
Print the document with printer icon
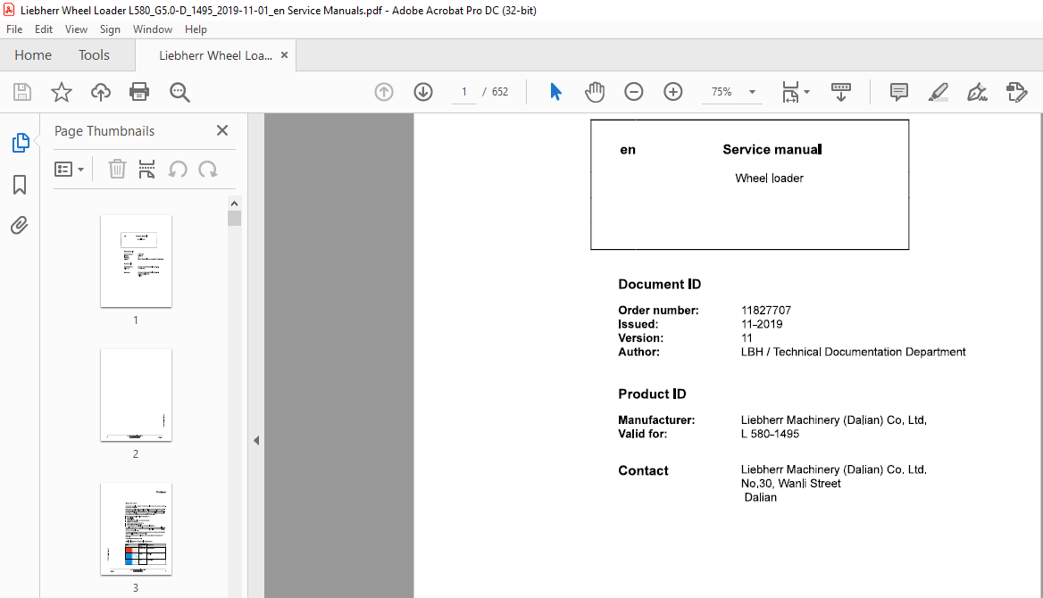point(139,92)
